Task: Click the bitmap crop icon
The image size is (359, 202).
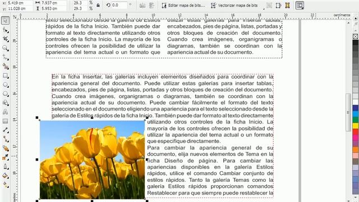Action: pos(278,5)
